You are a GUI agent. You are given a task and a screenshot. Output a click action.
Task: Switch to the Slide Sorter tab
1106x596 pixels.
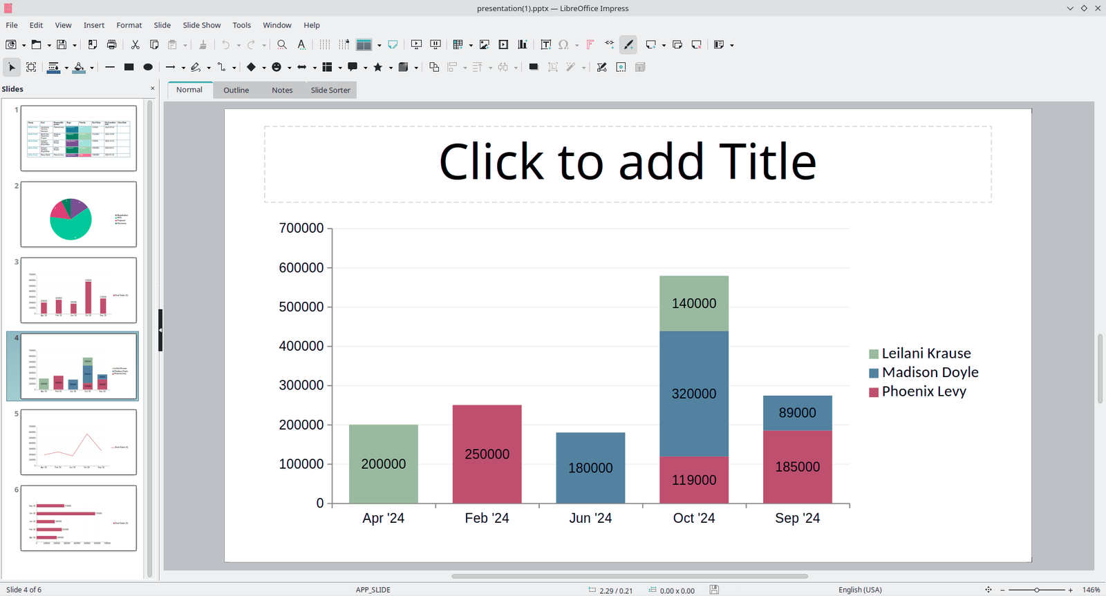pyautogui.click(x=330, y=90)
